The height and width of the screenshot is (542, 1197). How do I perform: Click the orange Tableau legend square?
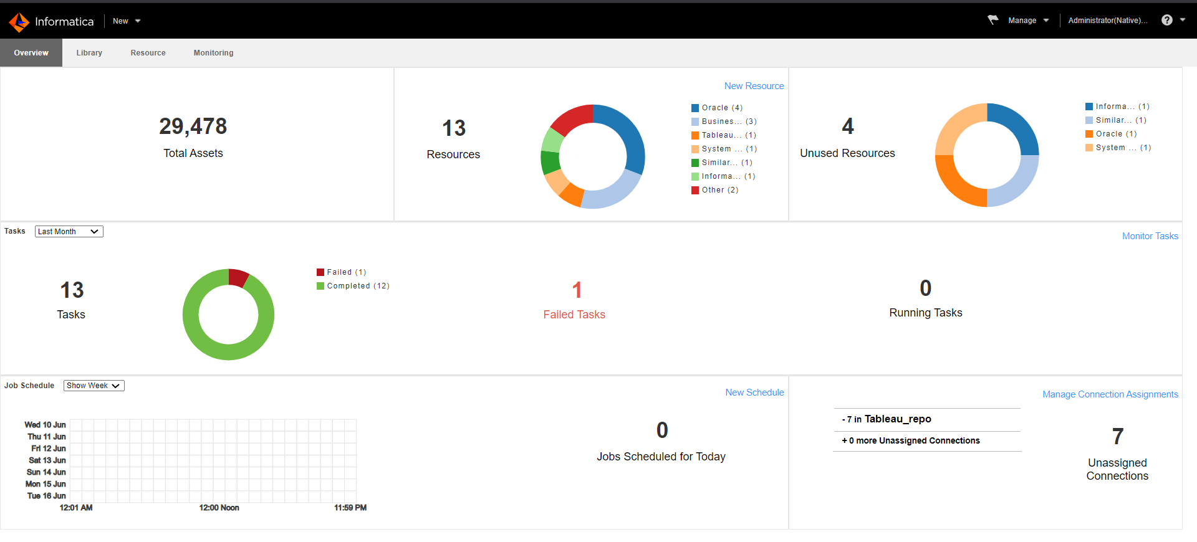pos(695,135)
